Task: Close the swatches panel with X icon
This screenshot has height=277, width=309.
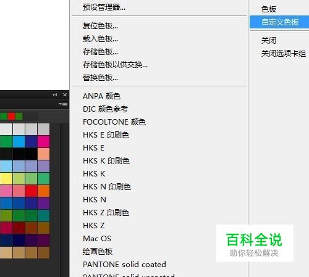Action: [x=65, y=95]
